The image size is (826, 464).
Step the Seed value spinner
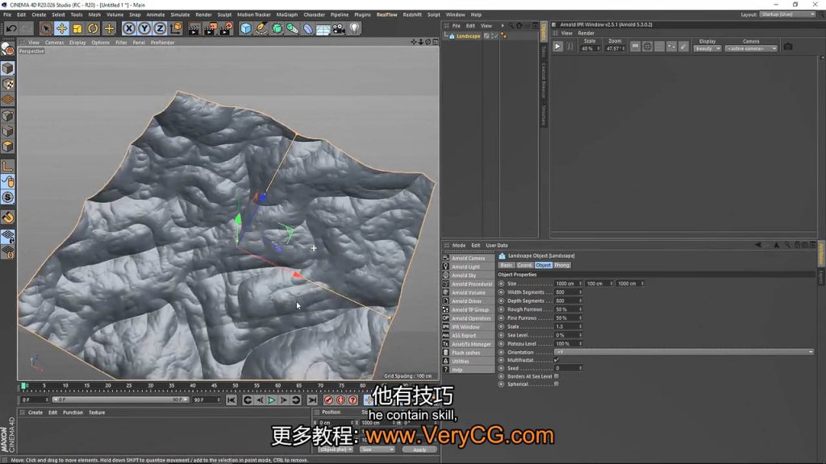(580, 368)
